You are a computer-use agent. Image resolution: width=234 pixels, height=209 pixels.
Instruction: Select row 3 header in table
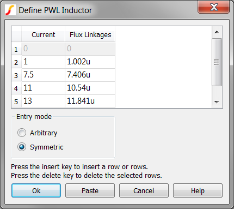(x=16, y=75)
